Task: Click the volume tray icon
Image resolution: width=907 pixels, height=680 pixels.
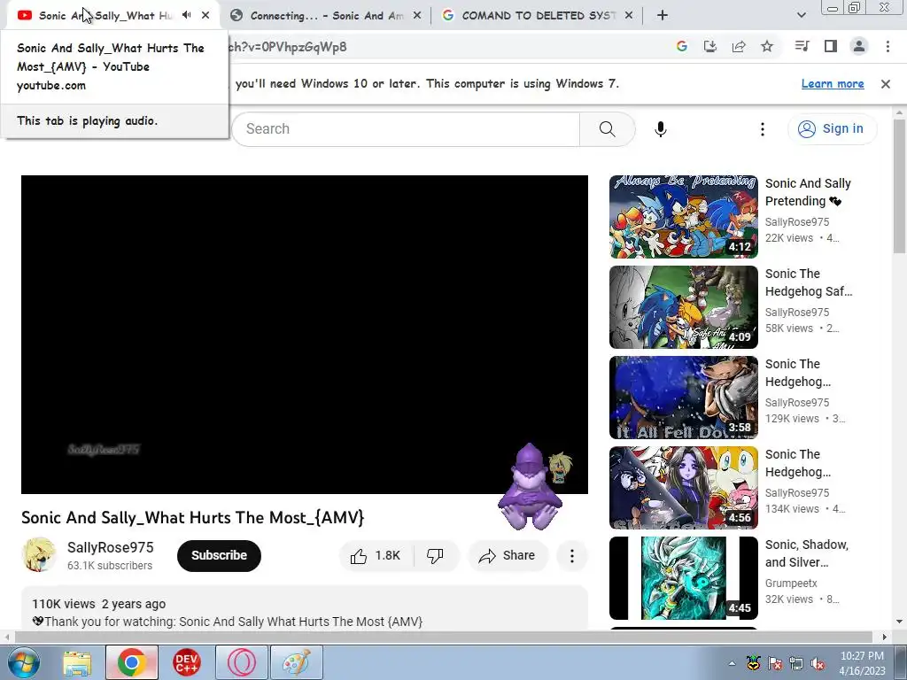Action: coord(818,664)
